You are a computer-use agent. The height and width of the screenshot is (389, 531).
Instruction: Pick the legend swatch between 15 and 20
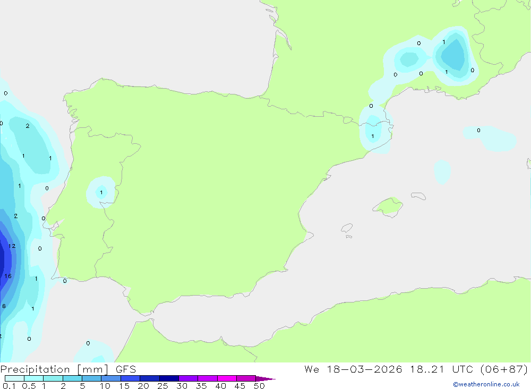(131, 378)
